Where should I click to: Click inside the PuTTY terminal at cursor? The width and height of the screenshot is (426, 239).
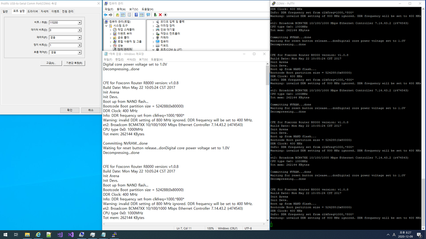click(x=271, y=225)
